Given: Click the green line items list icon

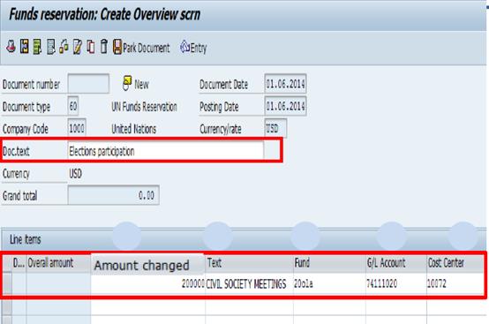Looking at the screenshot, I should click(37, 47).
